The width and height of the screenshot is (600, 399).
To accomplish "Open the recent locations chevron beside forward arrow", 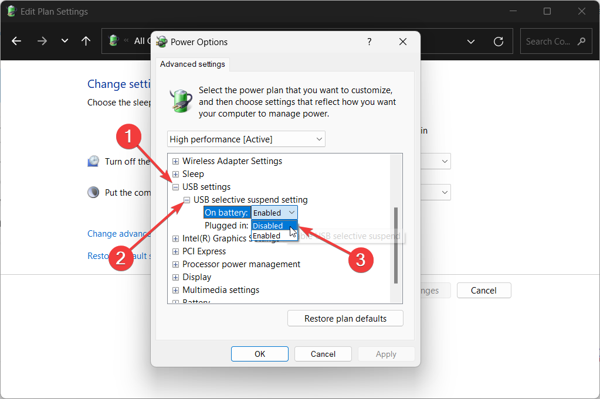I will coord(65,40).
